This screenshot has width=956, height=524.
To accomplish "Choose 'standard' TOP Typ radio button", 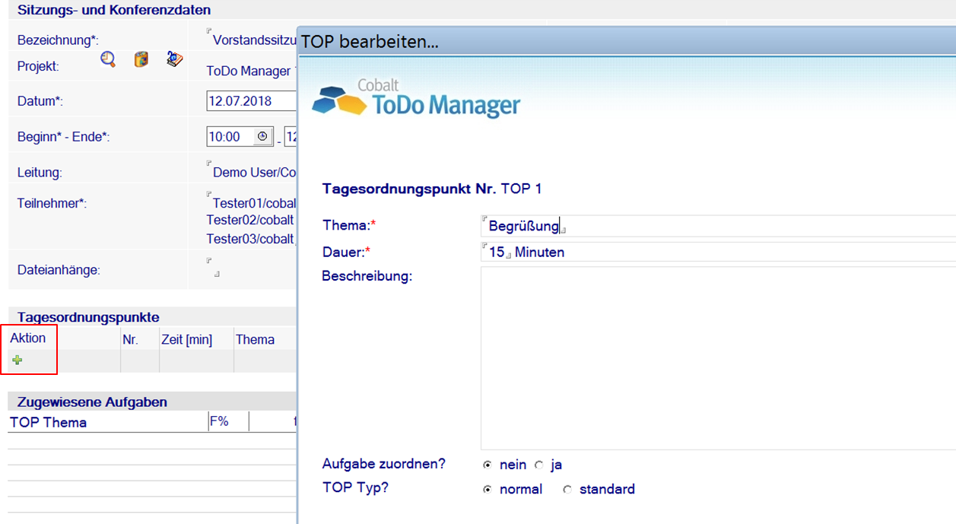I will (x=567, y=490).
